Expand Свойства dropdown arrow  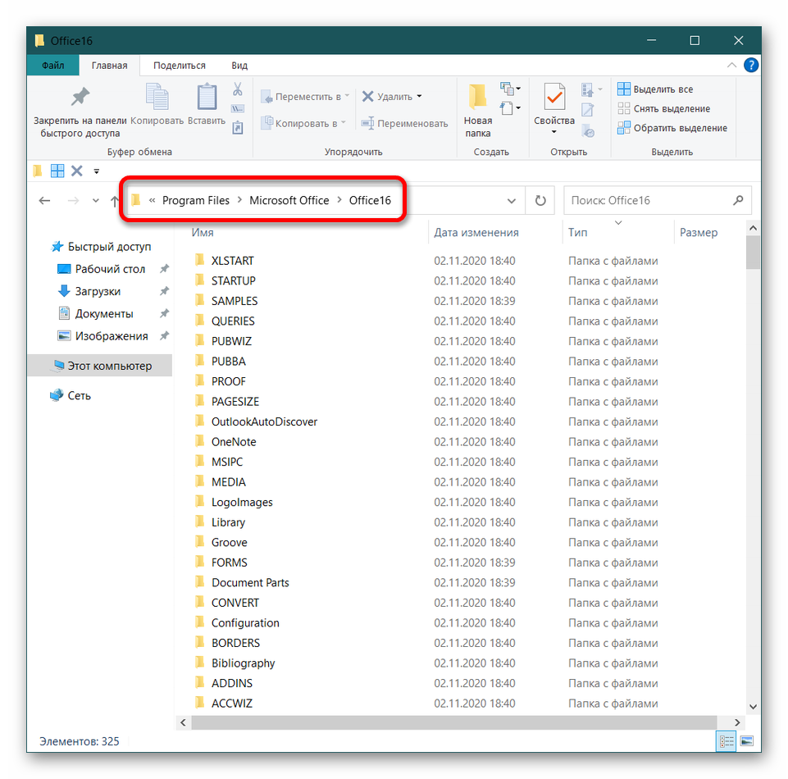tap(553, 132)
